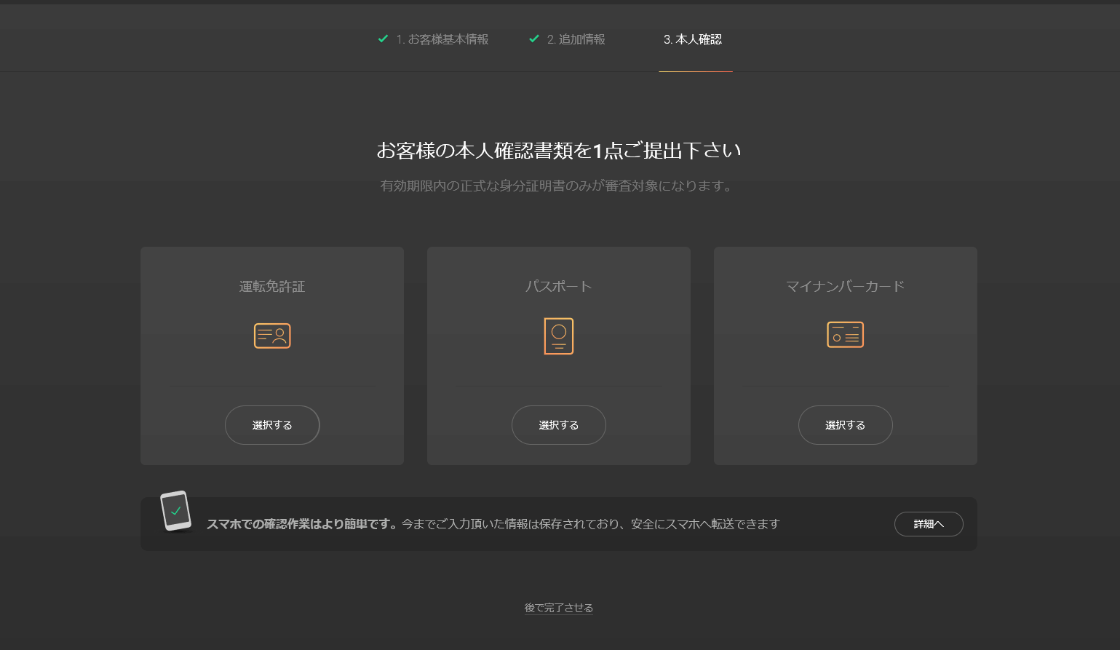This screenshot has width=1120, height=650.
Task: Click the orange underline below 本人確認
Action: 696,72
